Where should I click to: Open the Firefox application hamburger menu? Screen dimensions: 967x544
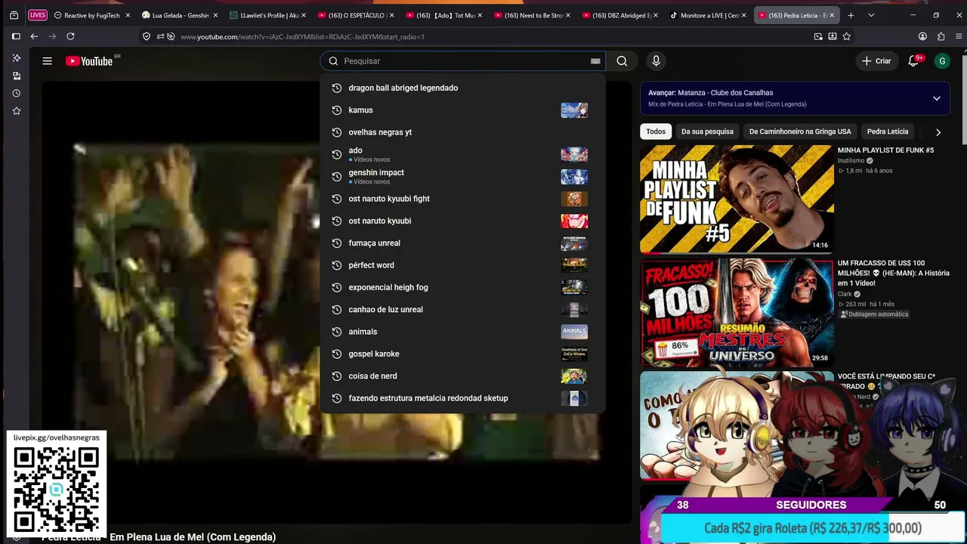click(x=959, y=36)
